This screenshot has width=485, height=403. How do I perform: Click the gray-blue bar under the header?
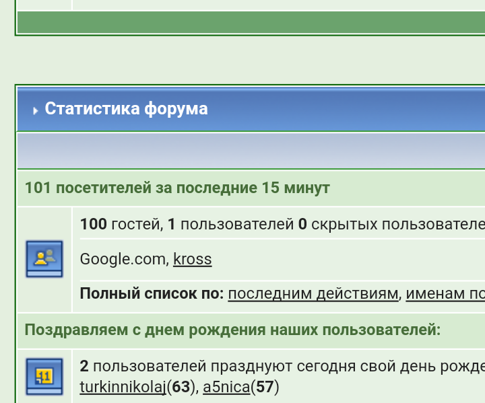tap(251, 151)
